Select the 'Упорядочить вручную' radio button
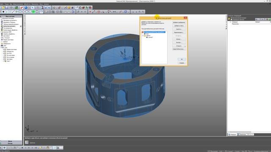Viewport: 271px width, 152px height. pyautogui.click(x=231, y=19)
